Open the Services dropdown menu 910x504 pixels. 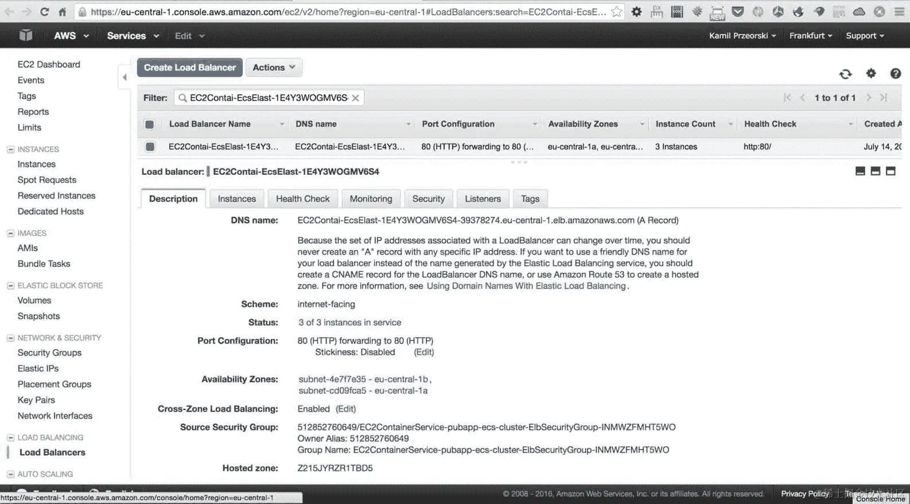point(133,36)
